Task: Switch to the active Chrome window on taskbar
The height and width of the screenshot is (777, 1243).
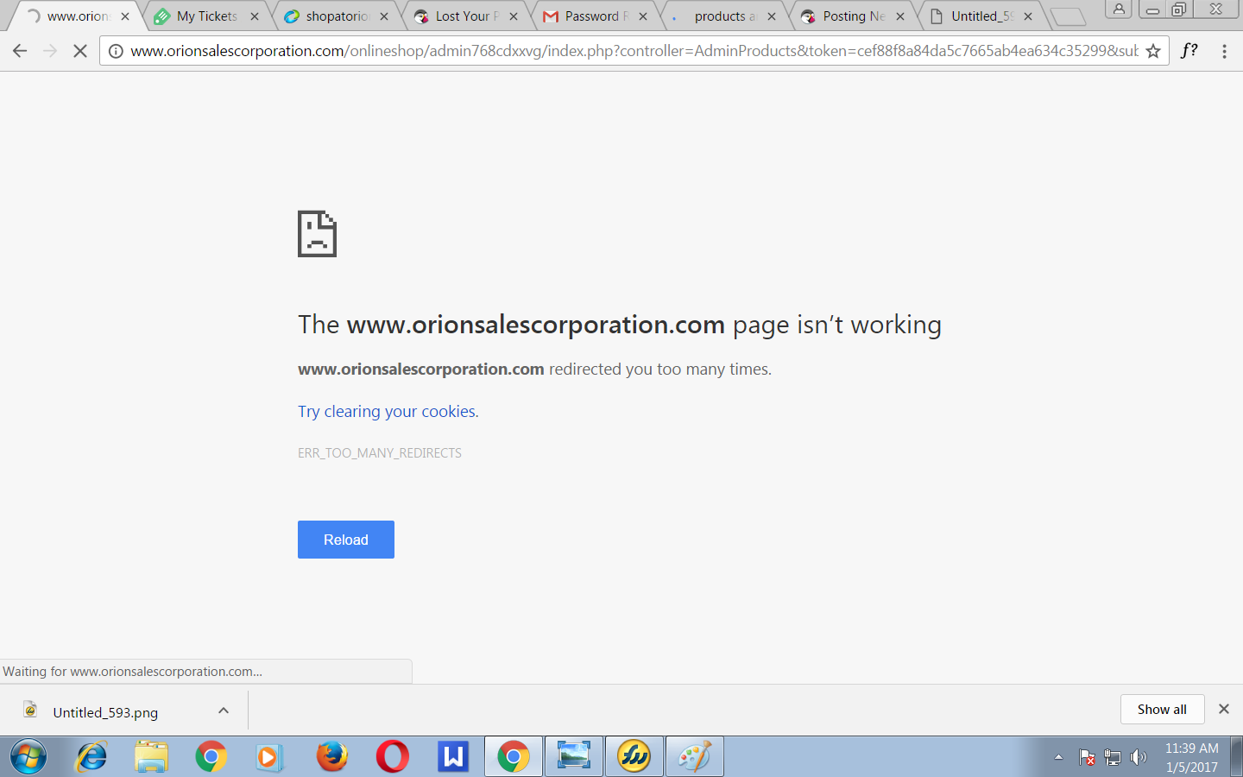Action: coord(514,757)
